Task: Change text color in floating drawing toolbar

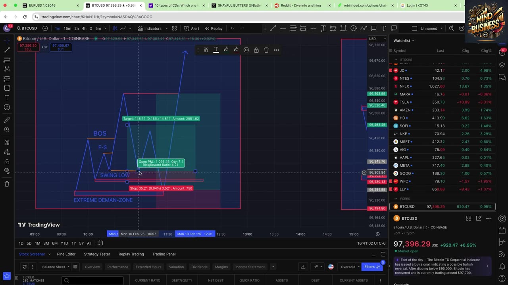Action: point(216,50)
